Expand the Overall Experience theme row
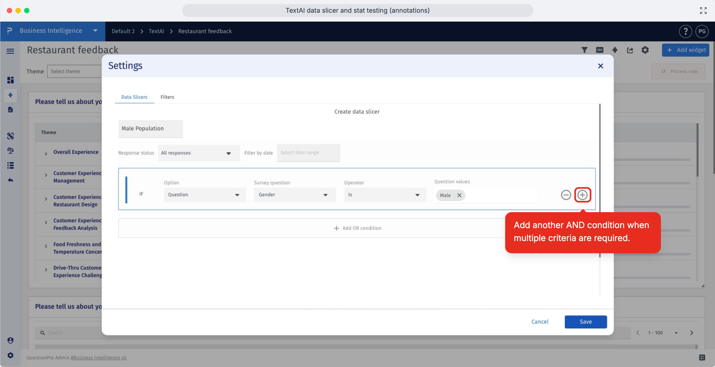Viewport: 715px width, 367px height. pyautogui.click(x=46, y=154)
